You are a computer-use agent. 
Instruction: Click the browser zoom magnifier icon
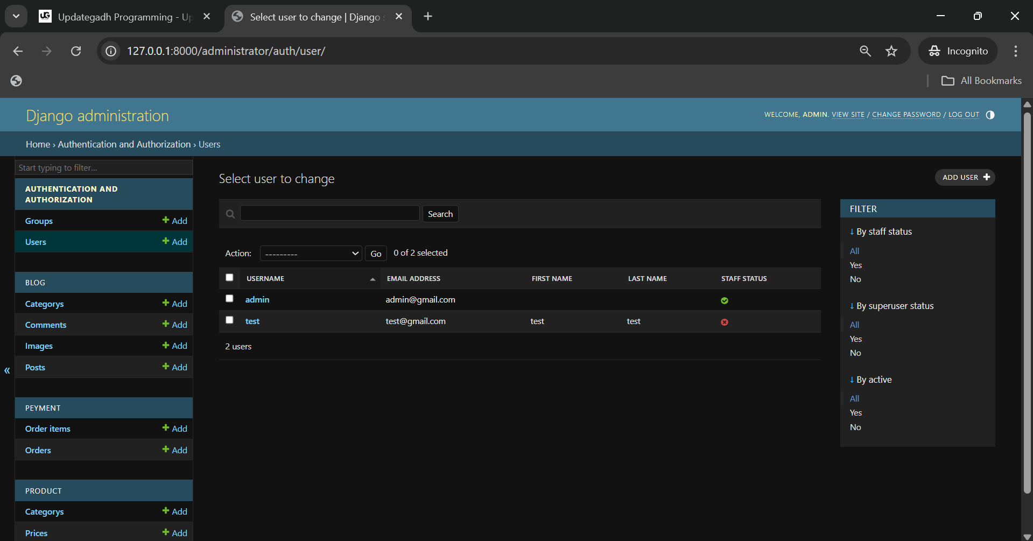coord(865,51)
